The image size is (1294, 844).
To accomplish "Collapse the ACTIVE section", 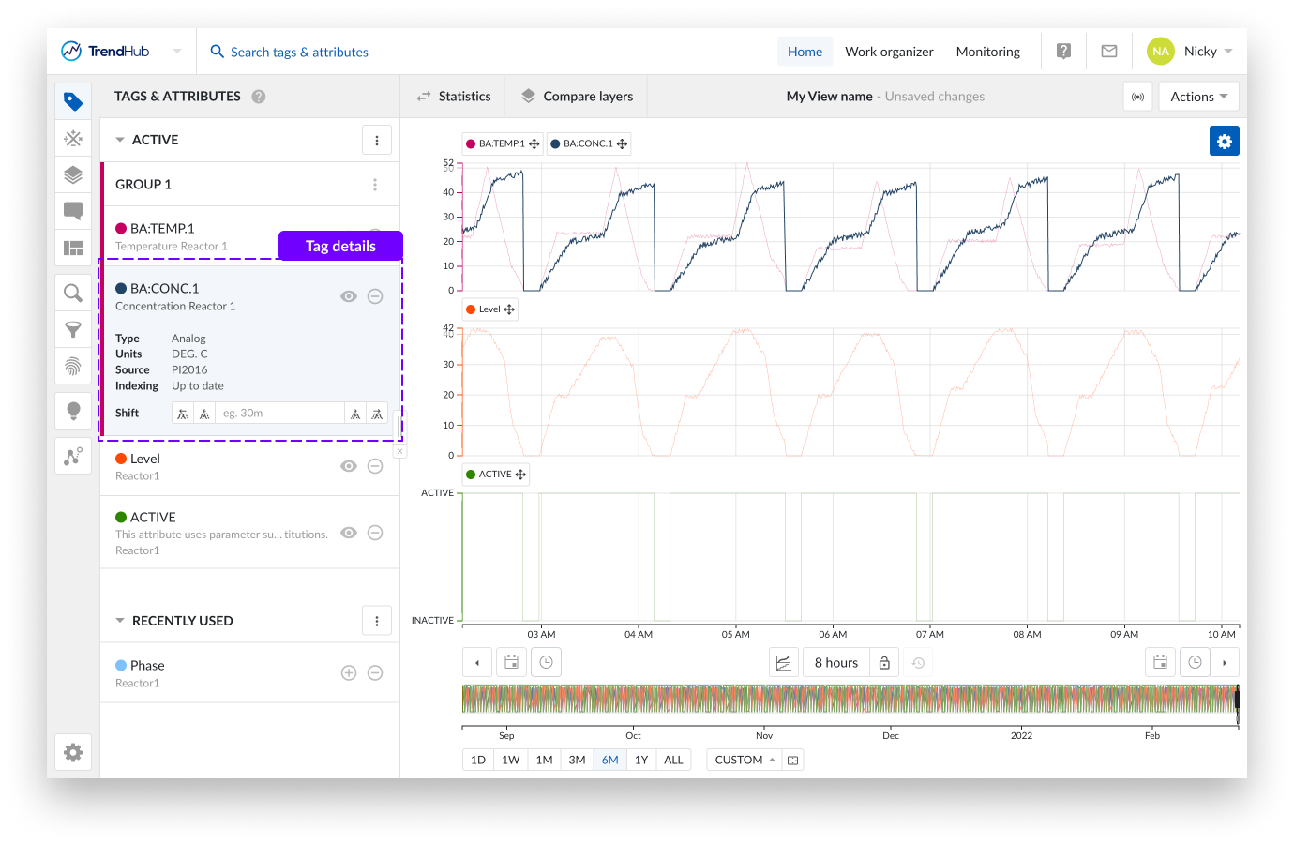I will [x=120, y=140].
